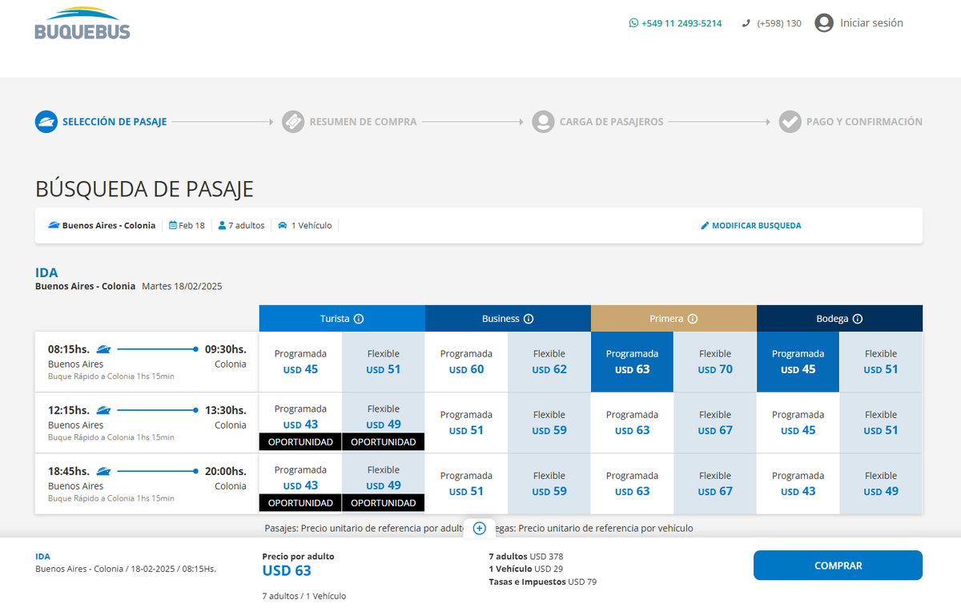This screenshot has width=961, height=612.
Task: Click '7 adultos USD 378' summary line
Action: (x=526, y=556)
